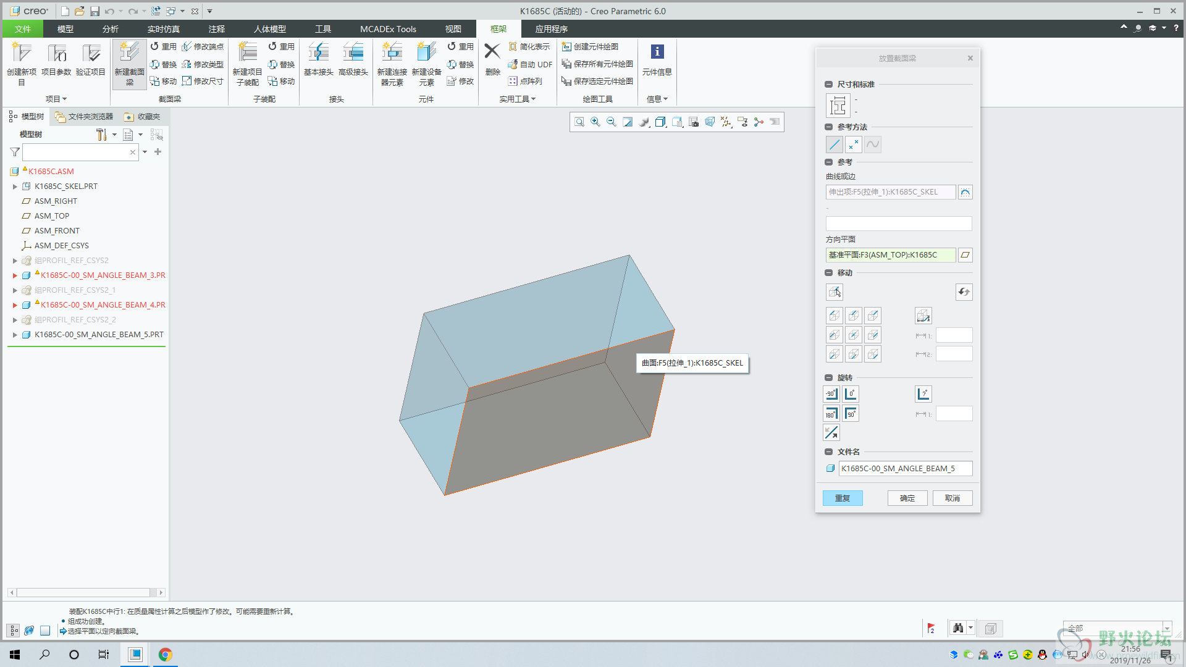Image resolution: width=1186 pixels, height=667 pixels.
Task: Click the curve selection icon beside 曲线或边 field
Action: pos(965,192)
